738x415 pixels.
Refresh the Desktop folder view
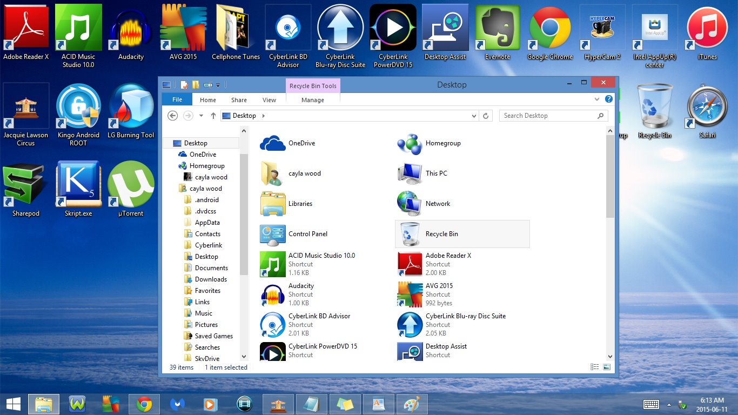click(x=486, y=116)
